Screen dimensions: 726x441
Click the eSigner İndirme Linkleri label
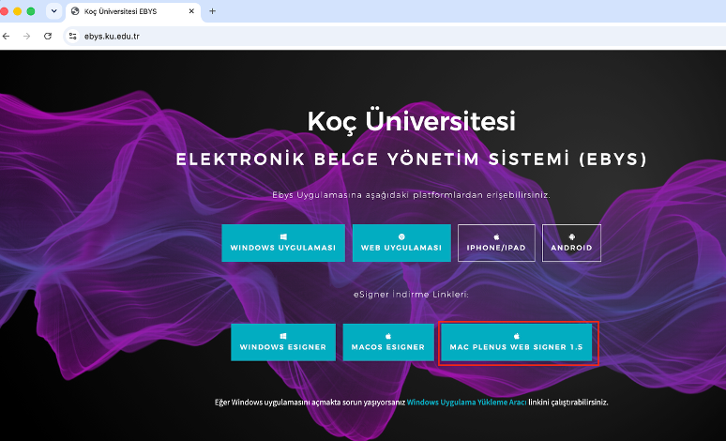click(x=411, y=294)
